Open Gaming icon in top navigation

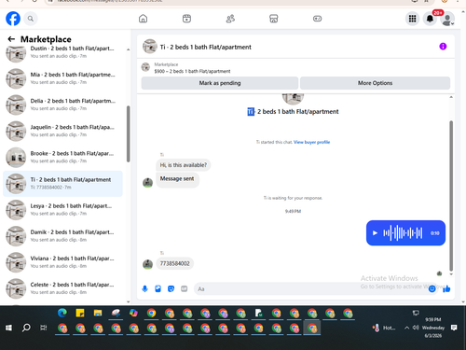(317, 19)
